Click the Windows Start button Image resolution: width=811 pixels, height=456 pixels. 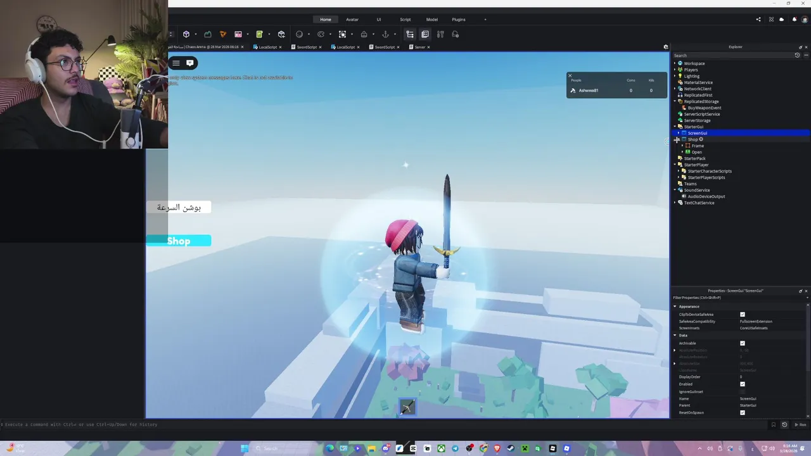click(x=245, y=448)
